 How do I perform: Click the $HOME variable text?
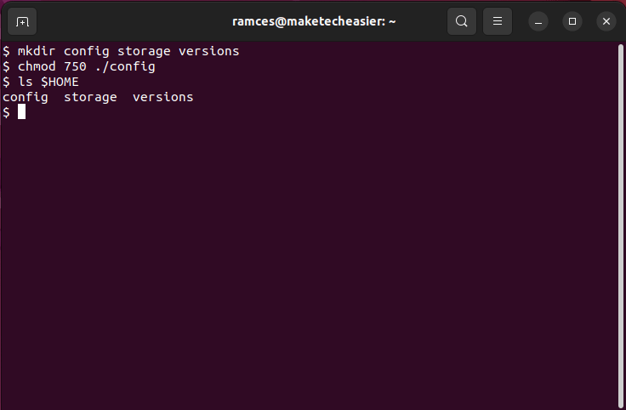(x=60, y=82)
